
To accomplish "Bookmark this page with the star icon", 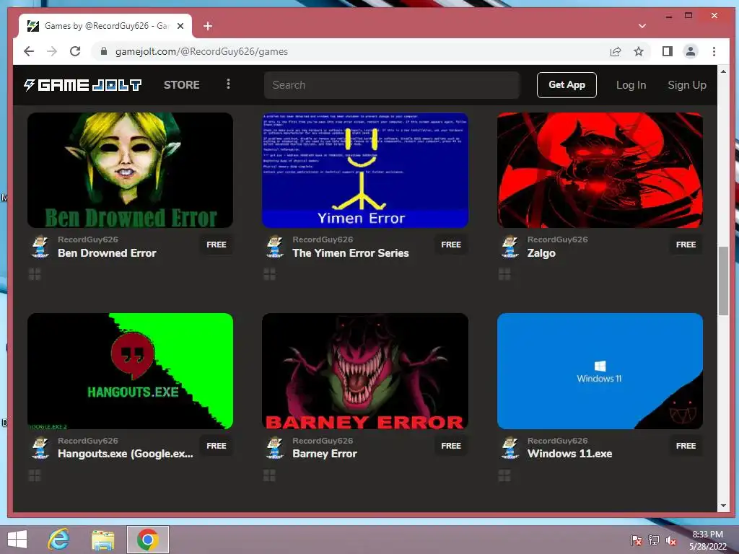I will click(639, 51).
